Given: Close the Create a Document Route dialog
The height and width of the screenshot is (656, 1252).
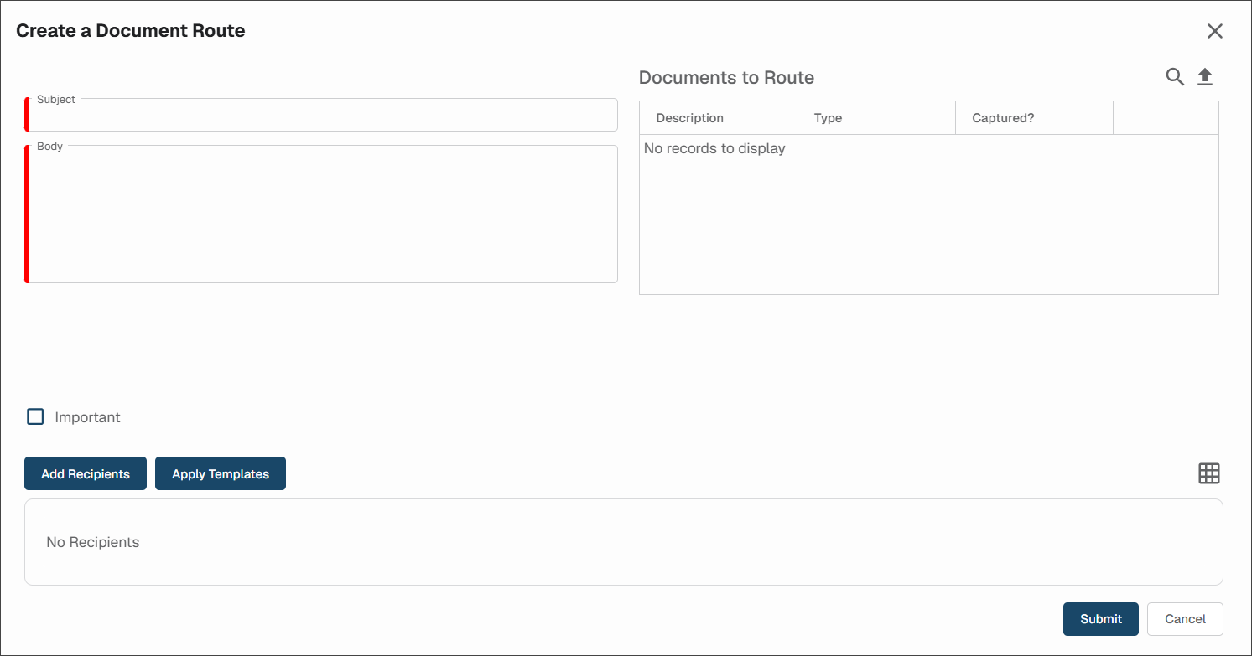Looking at the screenshot, I should coord(1214,31).
